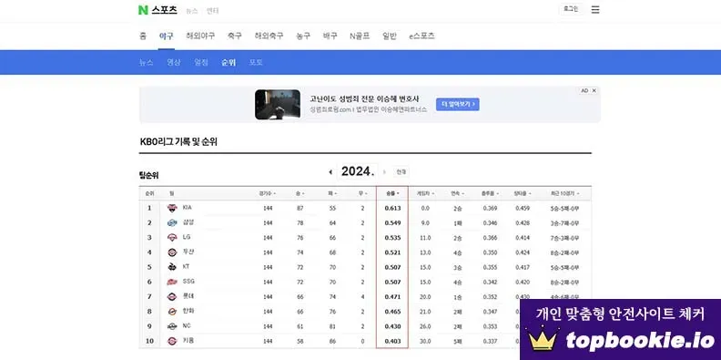Go to previous season with left arrow
The image size is (721, 360).
pos(330,172)
